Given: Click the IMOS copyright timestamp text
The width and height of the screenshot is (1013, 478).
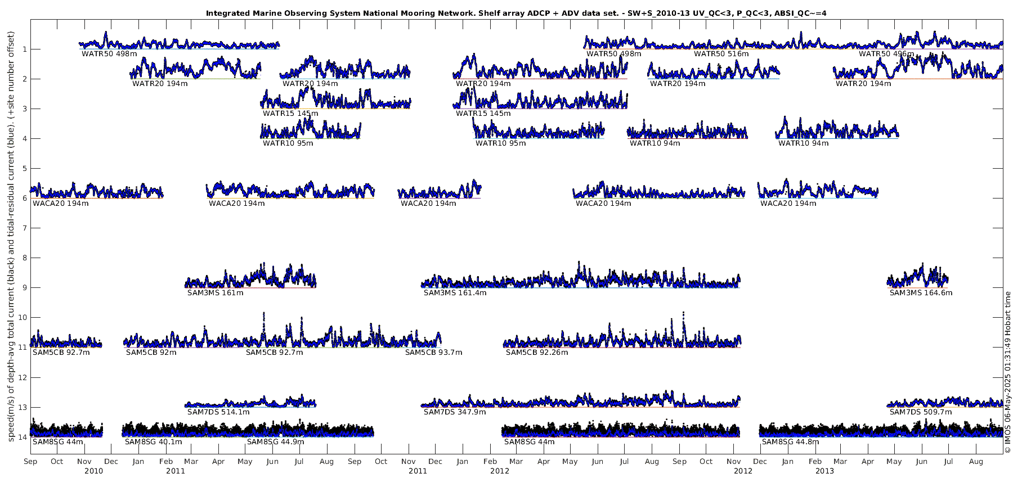Looking at the screenshot, I should pos(1007,372).
